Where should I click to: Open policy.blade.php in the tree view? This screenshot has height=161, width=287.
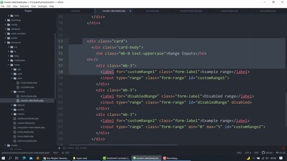[x=26, y=132]
